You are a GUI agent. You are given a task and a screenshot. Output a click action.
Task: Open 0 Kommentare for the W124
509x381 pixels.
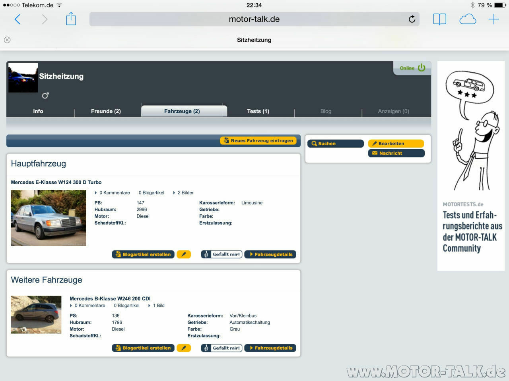click(115, 193)
